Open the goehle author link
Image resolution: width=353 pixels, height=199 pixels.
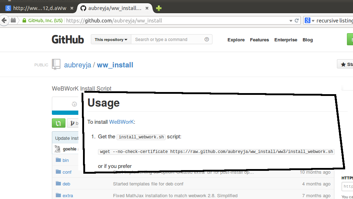pos(70,149)
